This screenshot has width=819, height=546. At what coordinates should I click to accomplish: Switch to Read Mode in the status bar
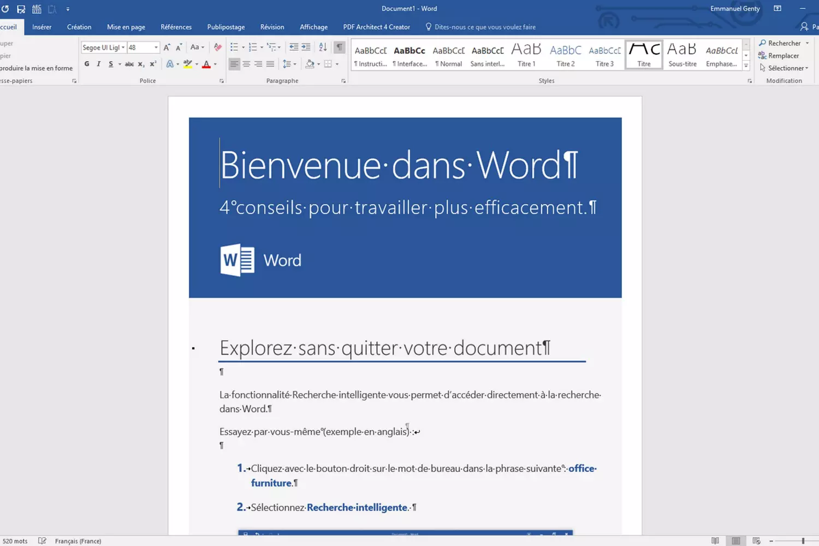coord(715,541)
